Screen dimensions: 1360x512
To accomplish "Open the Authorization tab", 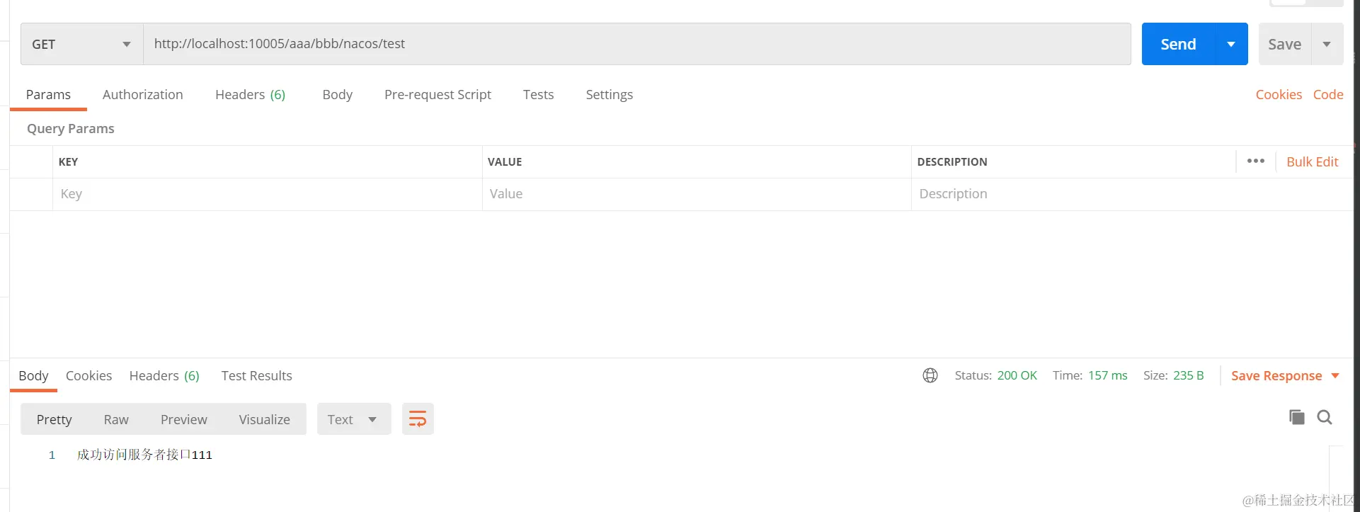I will (x=142, y=94).
